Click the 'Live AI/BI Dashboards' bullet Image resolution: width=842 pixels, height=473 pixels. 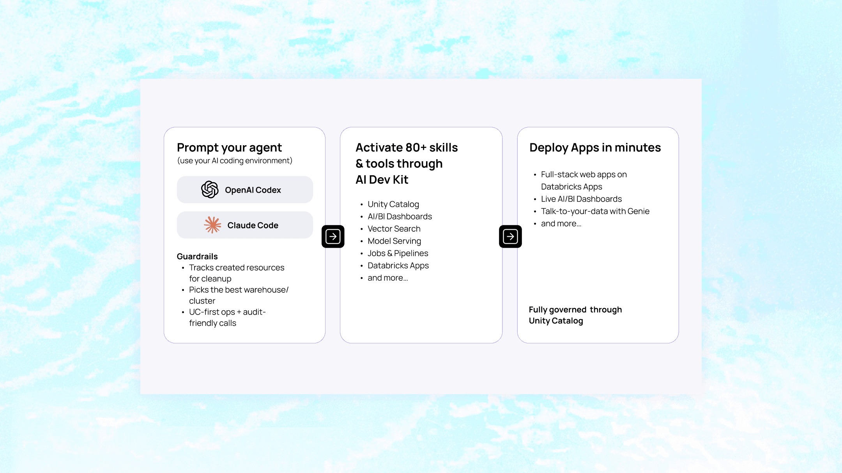pyautogui.click(x=581, y=199)
